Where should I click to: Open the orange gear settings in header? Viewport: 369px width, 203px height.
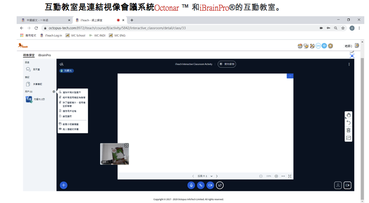point(331,46)
